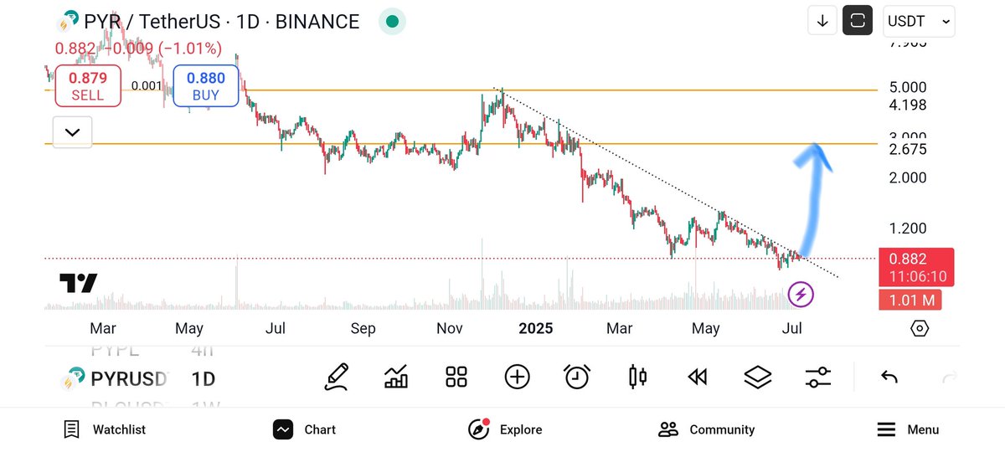Screen dimensions: 1005x452
Task: Tap the 2.000 price scale label
Action: coord(909,177)
